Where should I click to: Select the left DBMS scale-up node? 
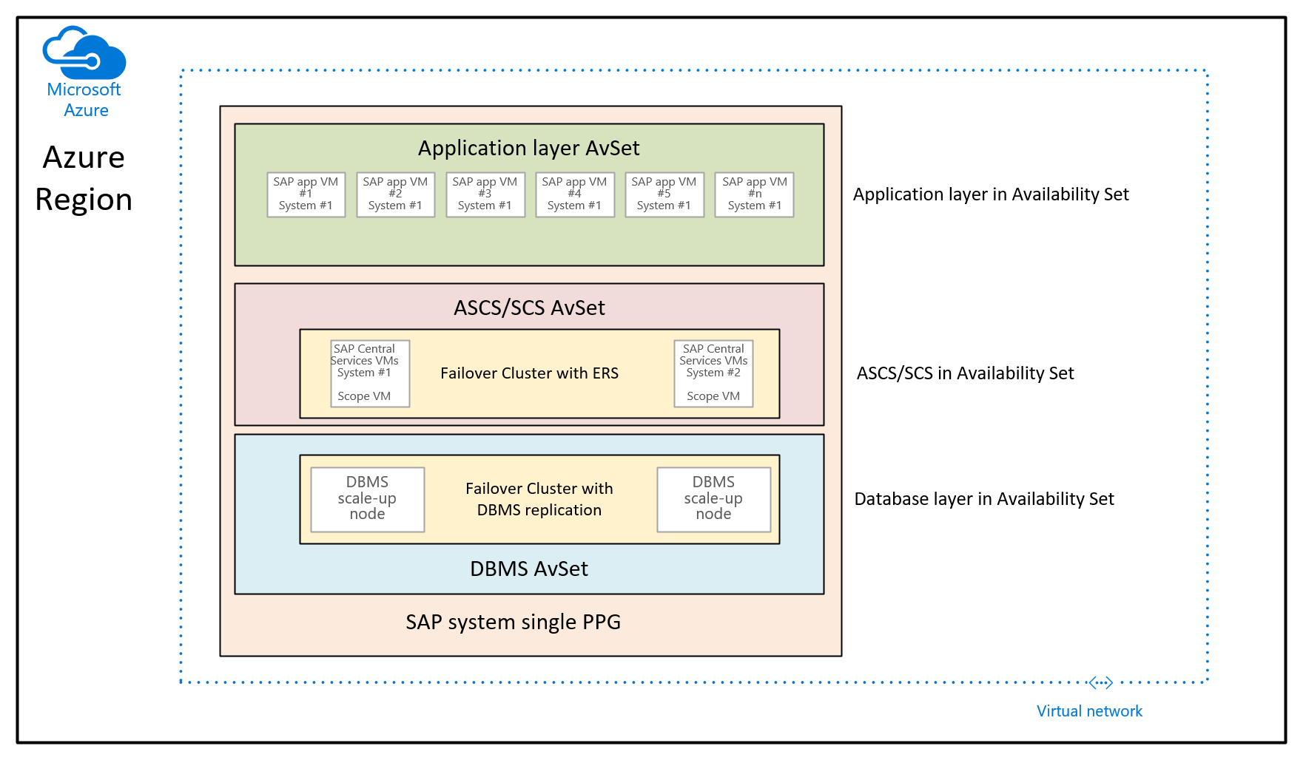368,499
